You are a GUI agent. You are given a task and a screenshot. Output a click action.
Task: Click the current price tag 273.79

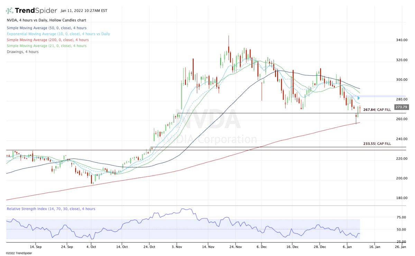401,107
